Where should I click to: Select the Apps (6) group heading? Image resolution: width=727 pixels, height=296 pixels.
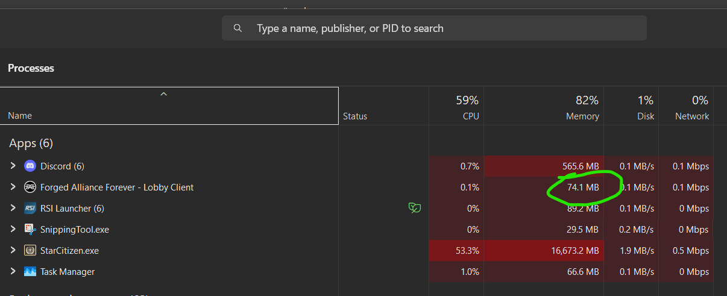click(x=31, y=143)
